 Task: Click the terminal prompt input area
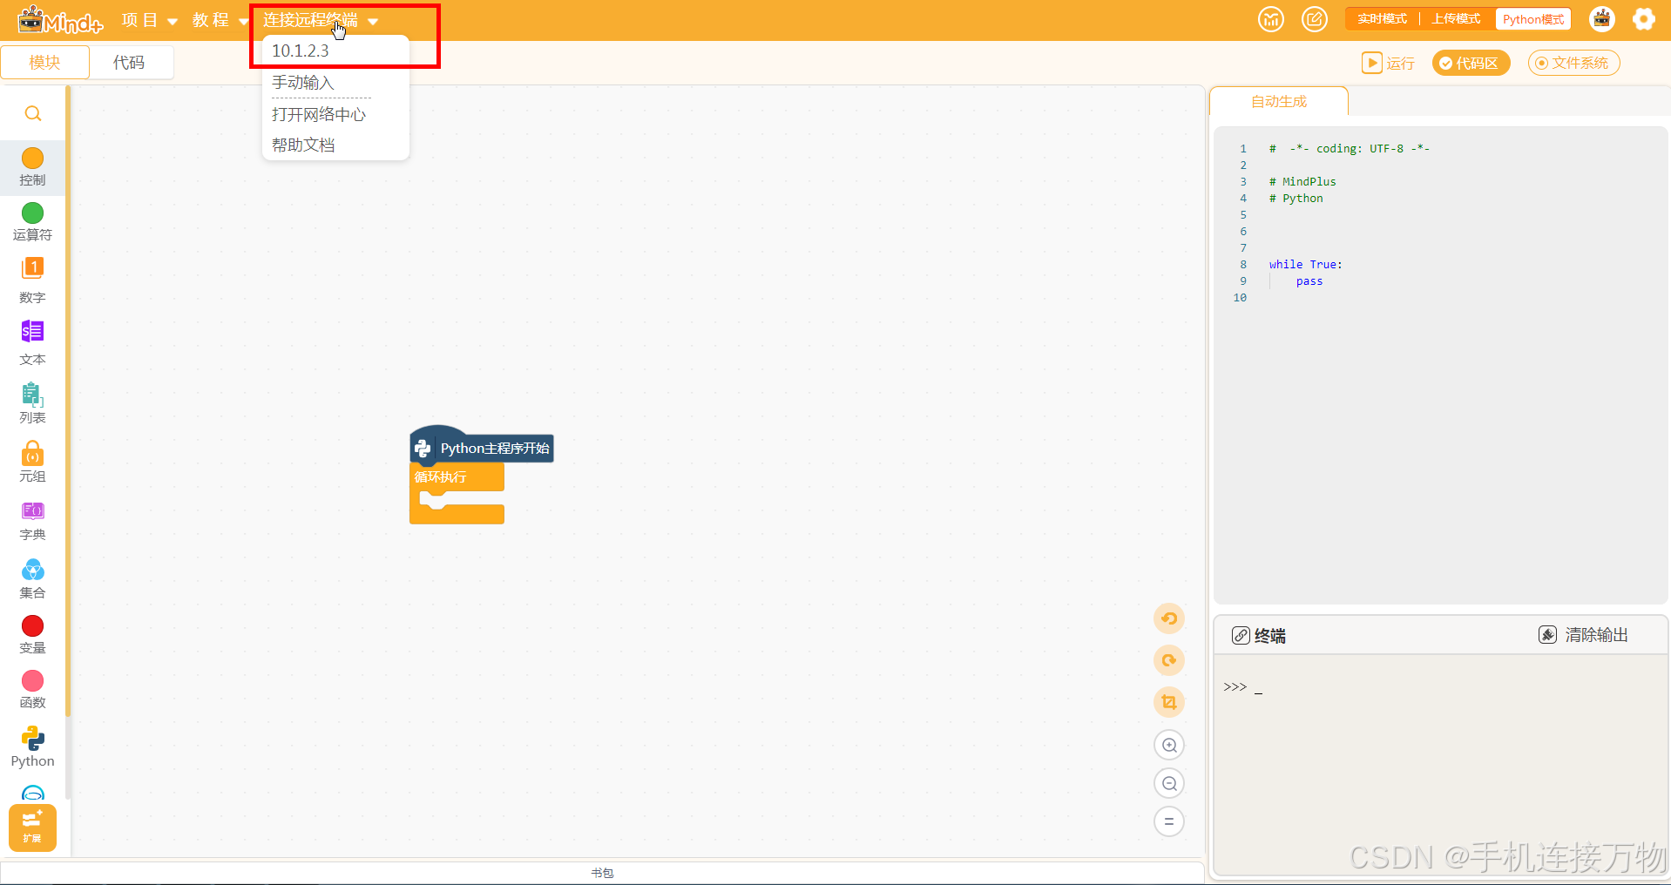1440,688
